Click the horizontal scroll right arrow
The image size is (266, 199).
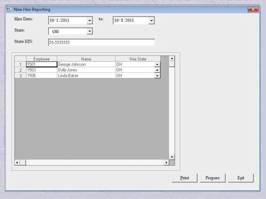pyautogui.click(x=166, y=162)
